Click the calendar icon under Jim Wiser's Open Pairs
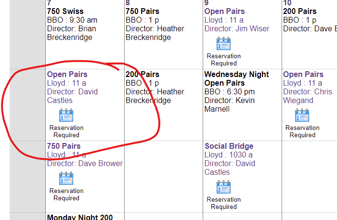The width and height of the screenshot is (337, 220). click(x=223, y=44)
